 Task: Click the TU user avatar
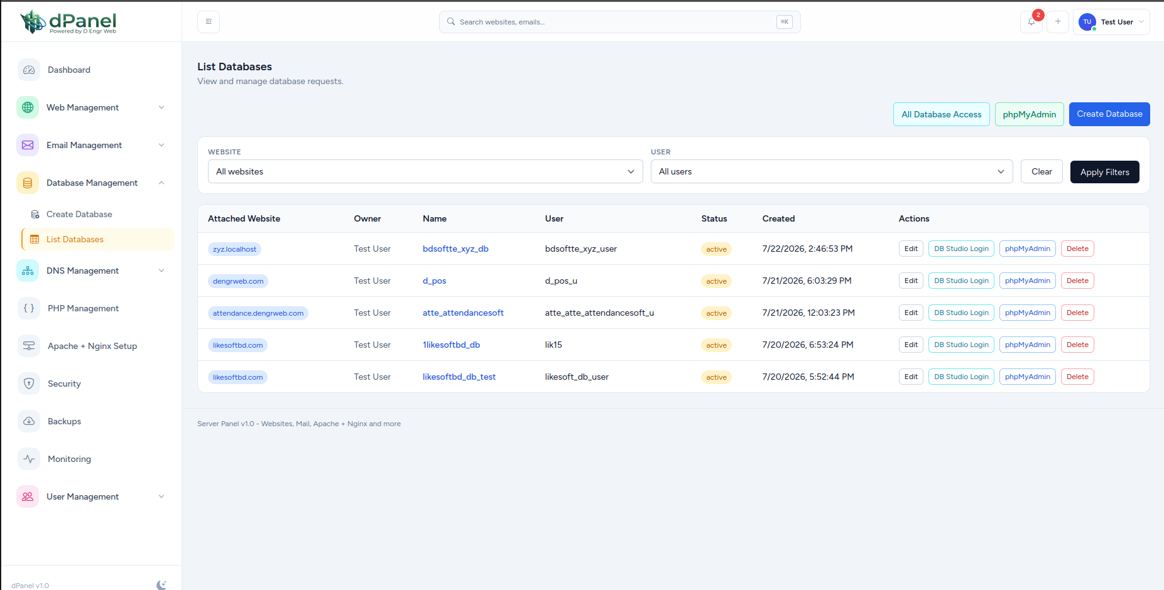point(1087,22)
